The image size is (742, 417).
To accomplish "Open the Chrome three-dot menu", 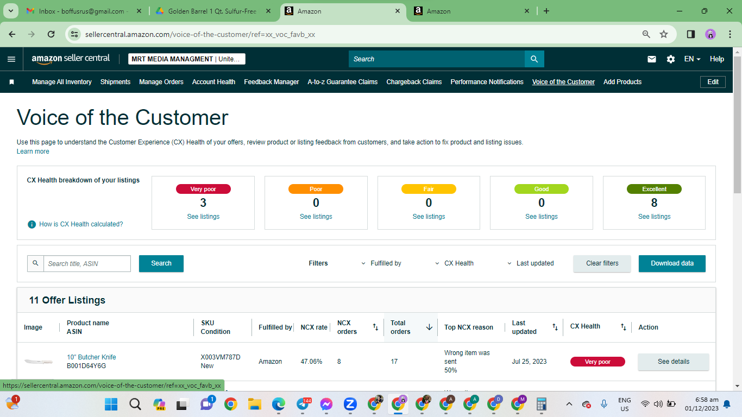I will tap(730, 34).
